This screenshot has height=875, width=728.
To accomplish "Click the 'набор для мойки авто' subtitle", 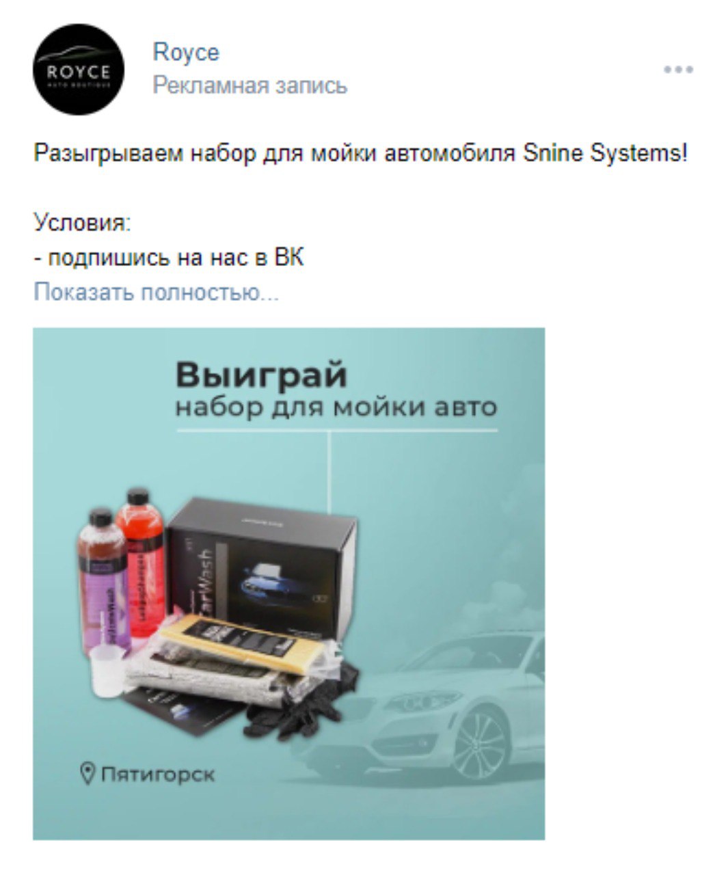I will 336,408.
